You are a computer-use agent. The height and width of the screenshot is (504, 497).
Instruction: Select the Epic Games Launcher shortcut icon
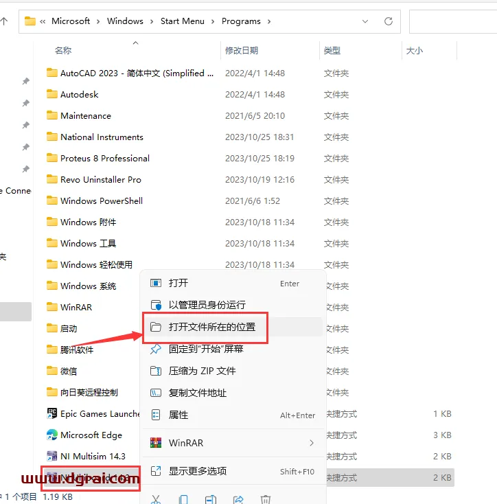click(x=52, y=413)
